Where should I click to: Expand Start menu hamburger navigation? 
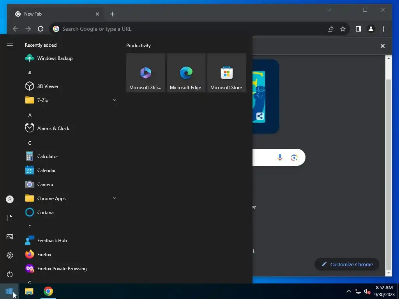pyautogui.click(x=10, y=45)
